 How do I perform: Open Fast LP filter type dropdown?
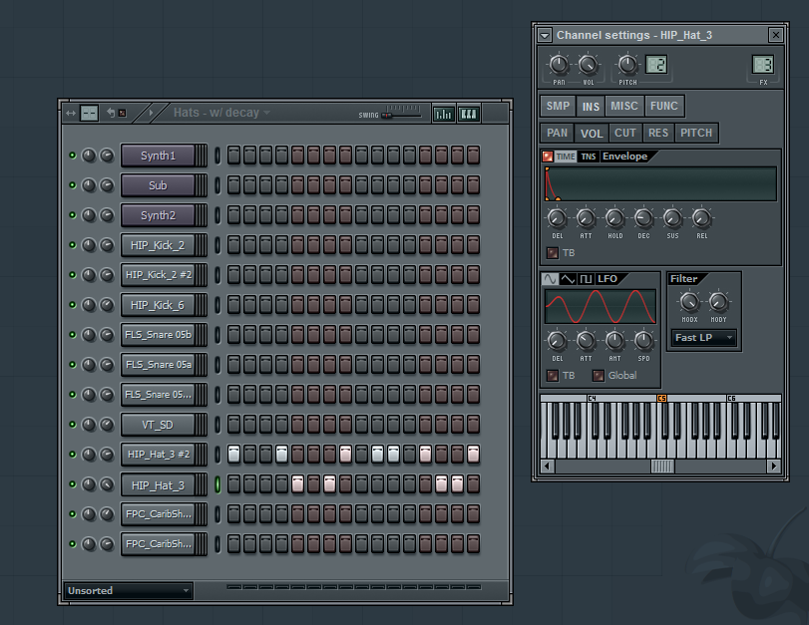pos(703,338)
